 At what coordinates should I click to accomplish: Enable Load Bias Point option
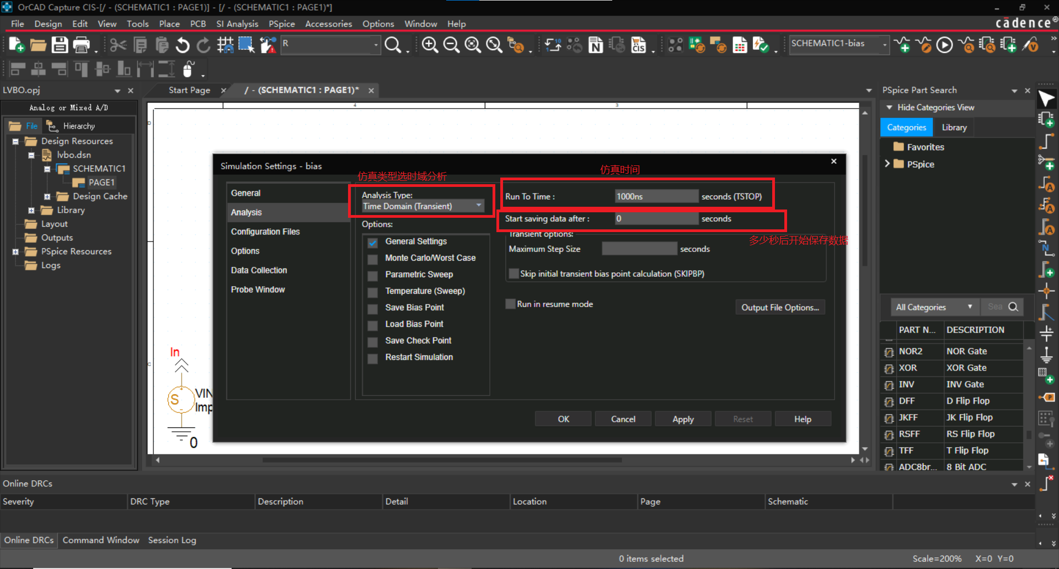[x=373, y=325]
